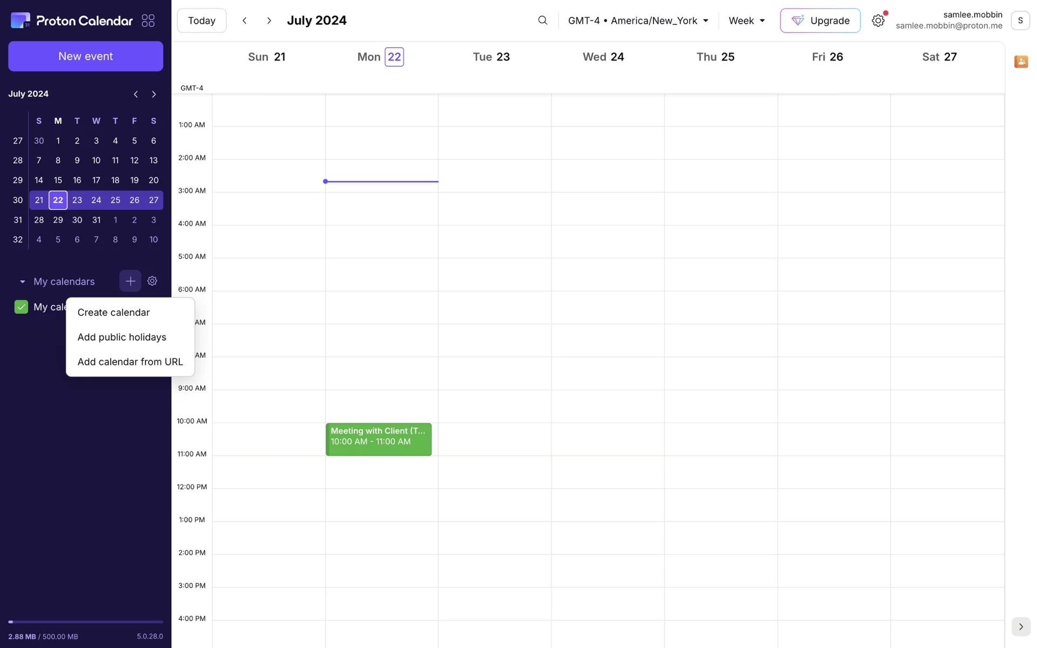This screenshot has height=648, width=1037.
Task: Expand the side panel chevron at bottom right
Action: tap(1020, 626)
